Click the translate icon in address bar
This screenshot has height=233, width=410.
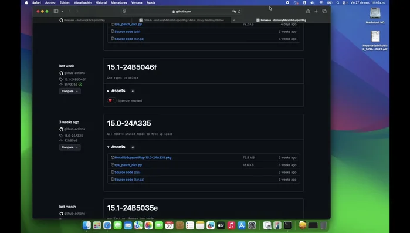click(x=234, y=11)
